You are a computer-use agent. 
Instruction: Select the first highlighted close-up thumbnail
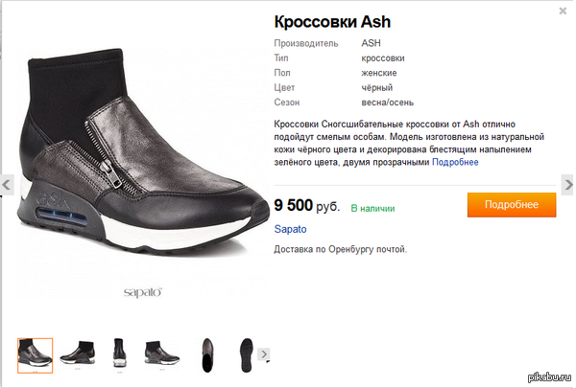click(35, 354)
